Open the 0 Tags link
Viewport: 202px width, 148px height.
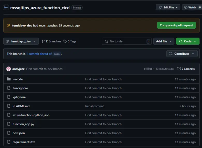click(x=70, y=41)
